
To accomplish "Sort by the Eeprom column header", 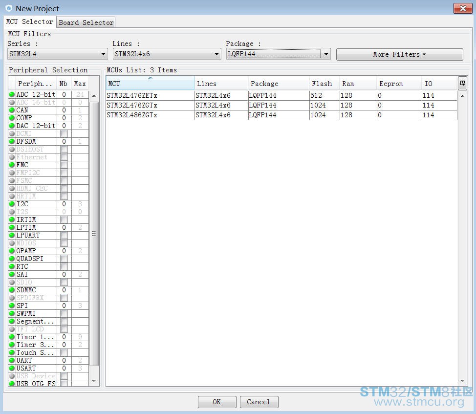I will 399,84.
